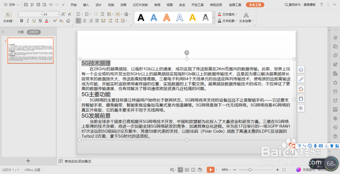The height and width of the screenshot is (174, 340).
Task: Increase paragraph indent
Action: (102, 14)
